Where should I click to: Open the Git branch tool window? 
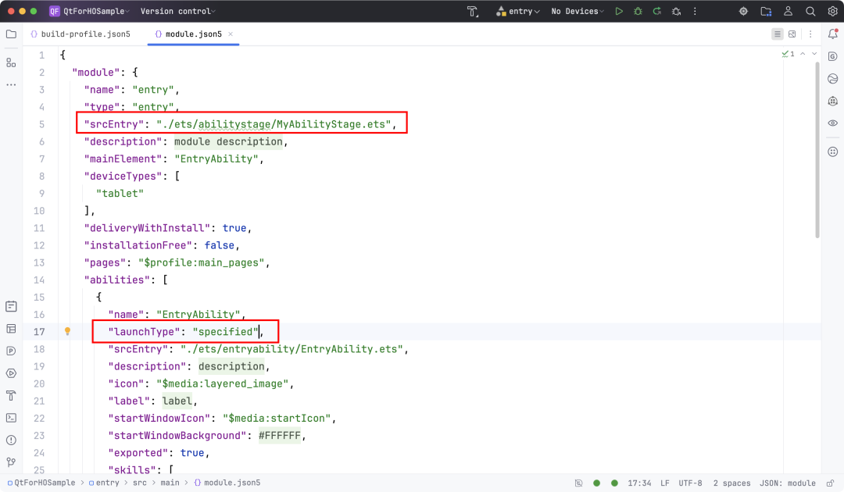11,462
